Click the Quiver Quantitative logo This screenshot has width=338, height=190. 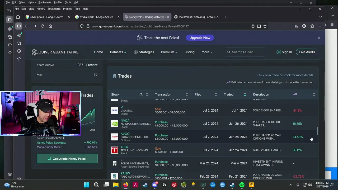(x=55, y=52)
